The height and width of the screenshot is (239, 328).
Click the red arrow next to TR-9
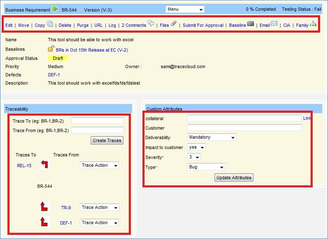point(45,206)
